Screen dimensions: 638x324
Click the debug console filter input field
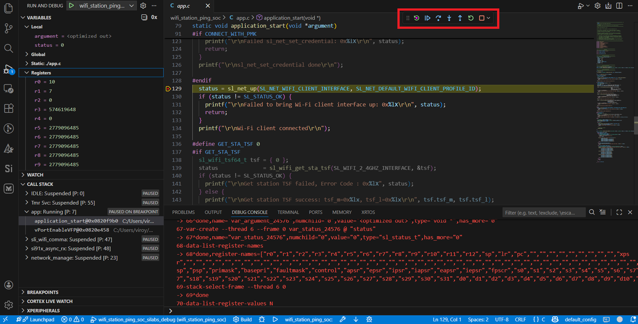point(544,212)
